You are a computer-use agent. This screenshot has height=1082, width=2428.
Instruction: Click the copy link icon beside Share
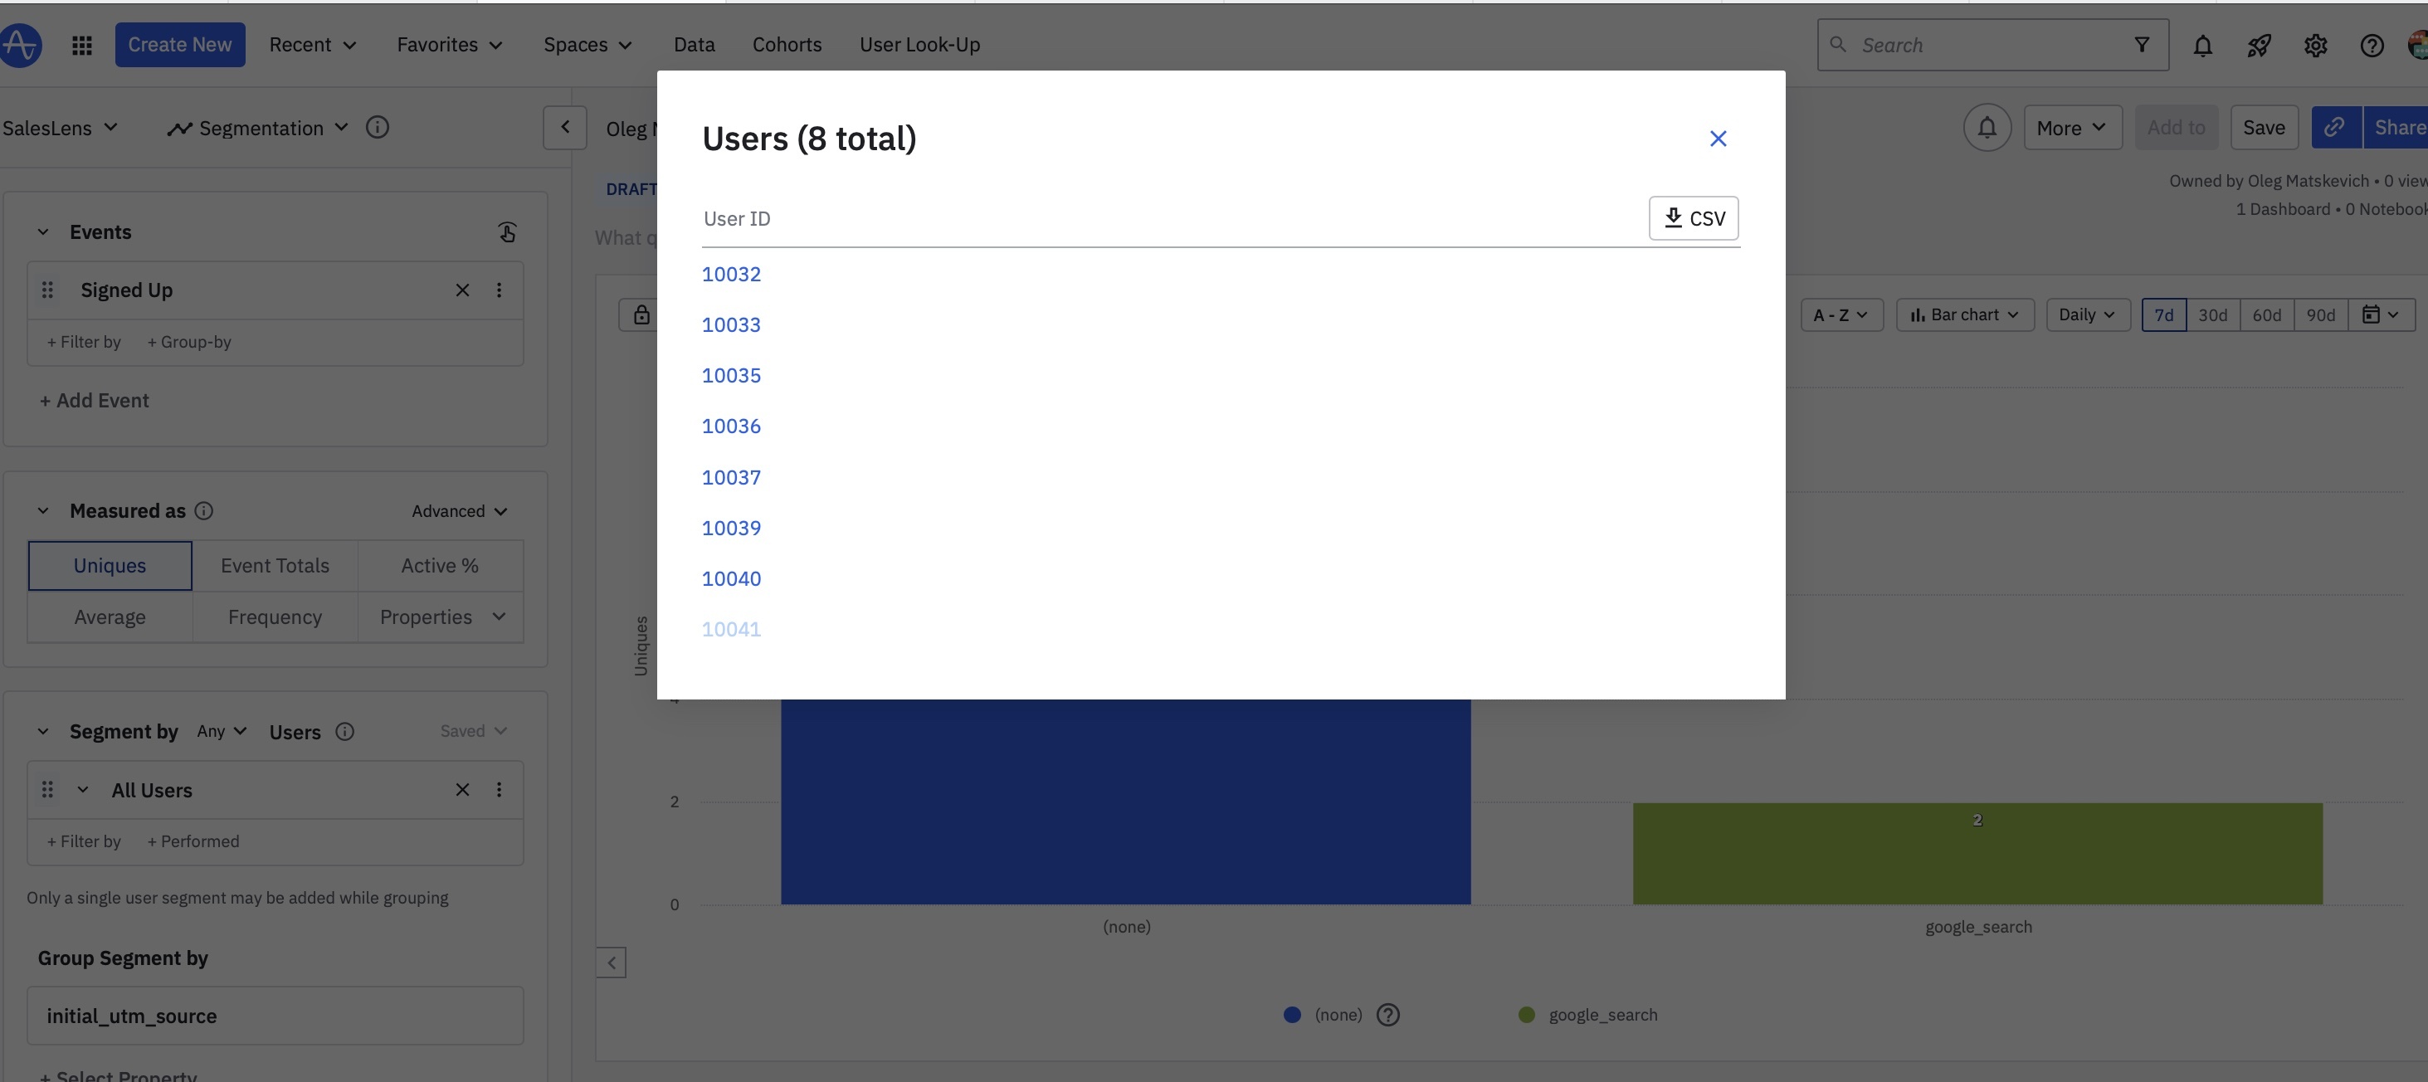[x=2335, y=127]
